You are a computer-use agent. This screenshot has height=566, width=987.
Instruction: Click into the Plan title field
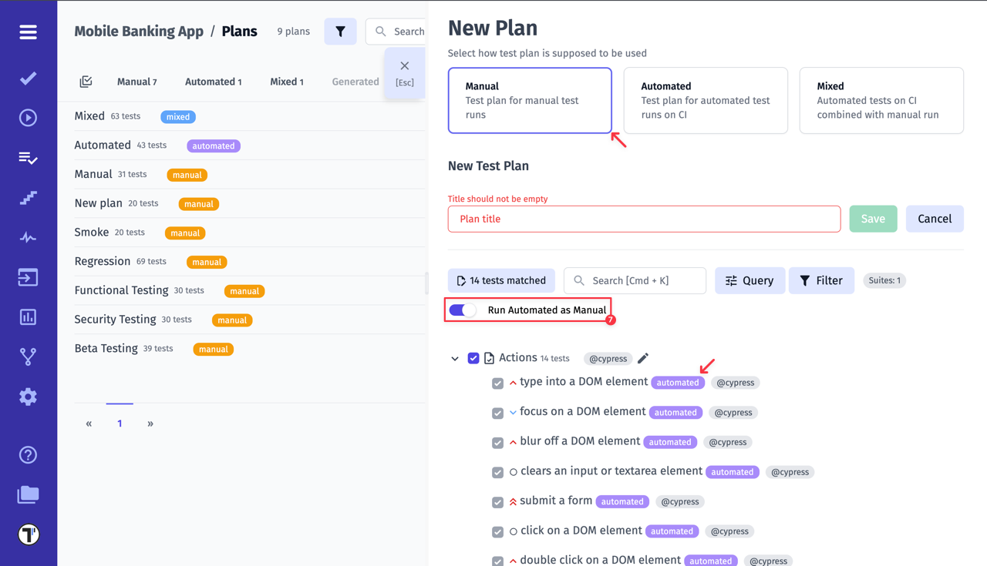(x=644, y=219)
